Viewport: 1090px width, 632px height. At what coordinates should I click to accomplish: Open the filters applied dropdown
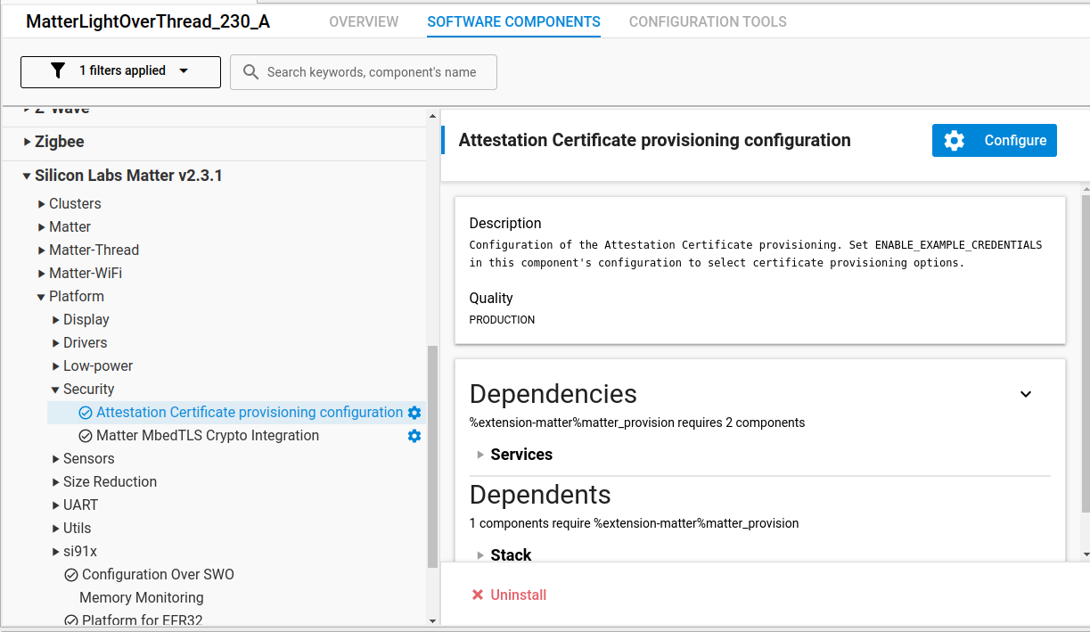120,71
